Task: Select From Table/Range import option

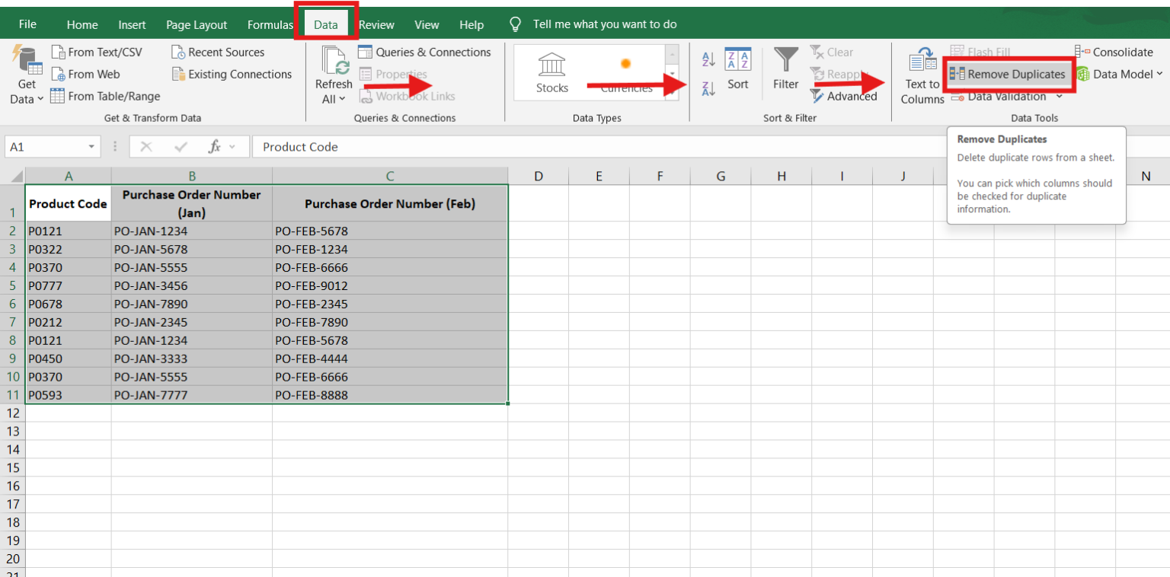Action: [105, 96]
